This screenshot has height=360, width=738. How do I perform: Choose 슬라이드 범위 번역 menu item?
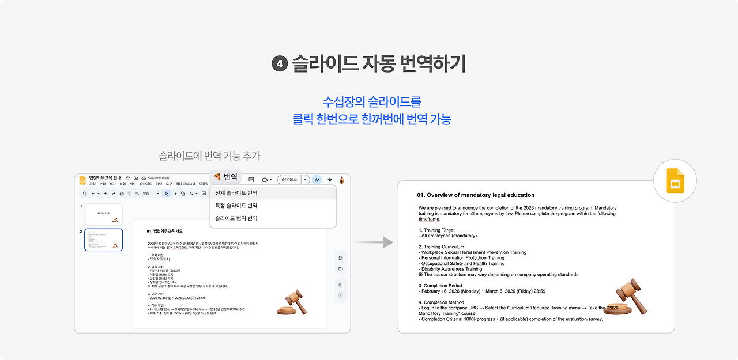273,218
